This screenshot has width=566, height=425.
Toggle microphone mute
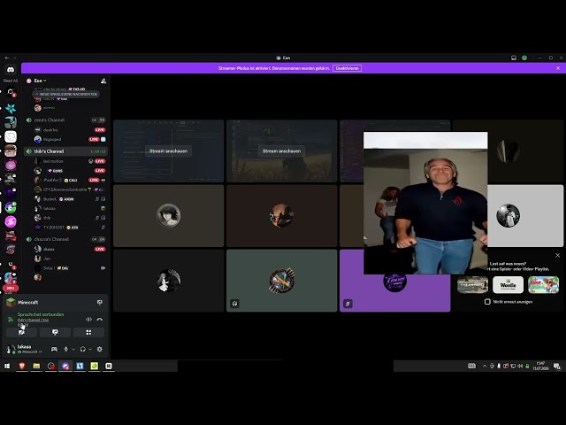[x=65, y=349]
